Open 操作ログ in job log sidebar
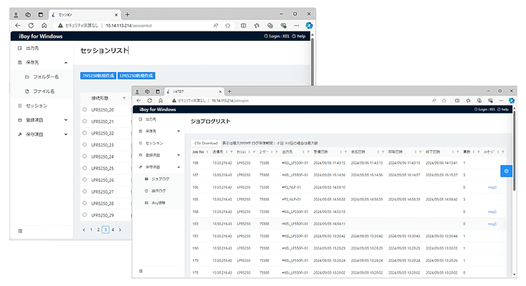Screen dimensions: 526x286 160,191
